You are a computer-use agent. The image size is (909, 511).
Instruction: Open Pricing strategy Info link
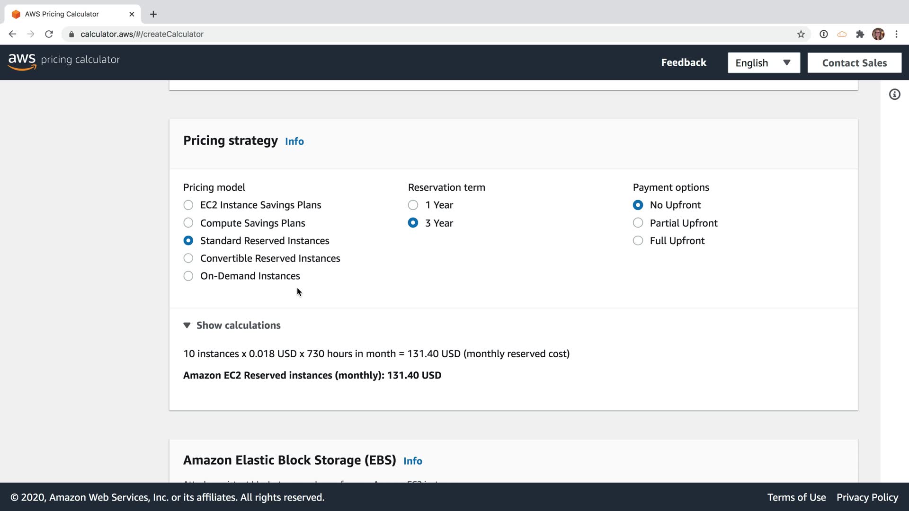[x=294, y=141]
